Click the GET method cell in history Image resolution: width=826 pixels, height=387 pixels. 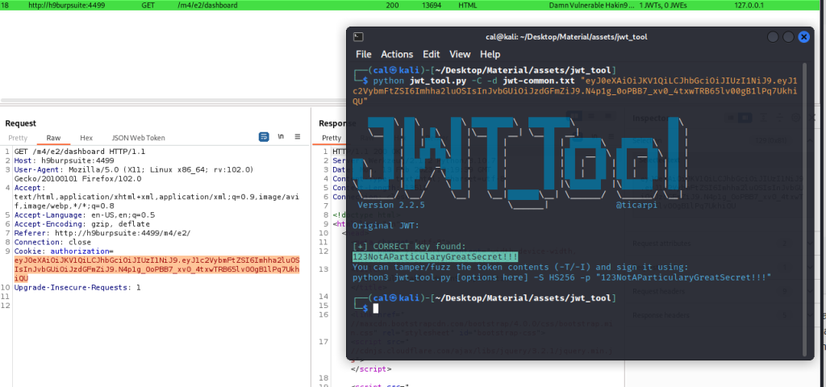coord(148,6)
